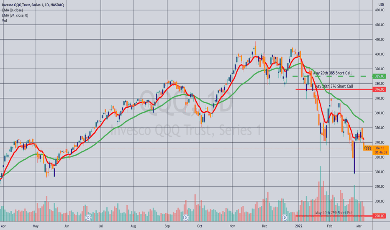Click the red 290.00 price tag

[x=379, y=216]
